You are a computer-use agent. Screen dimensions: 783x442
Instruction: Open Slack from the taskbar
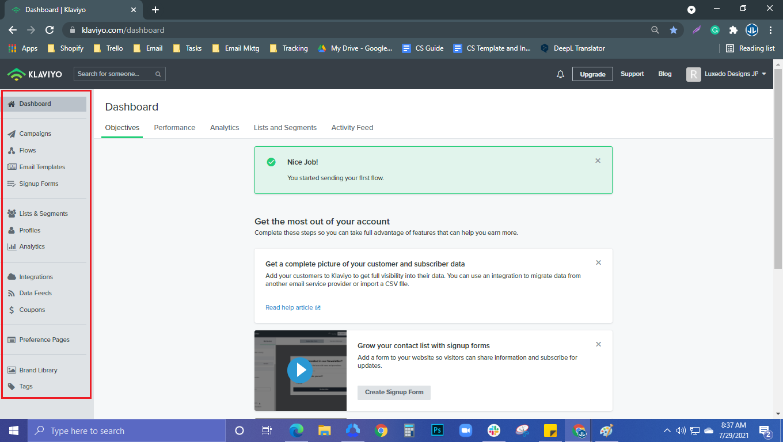coord(493,430)
